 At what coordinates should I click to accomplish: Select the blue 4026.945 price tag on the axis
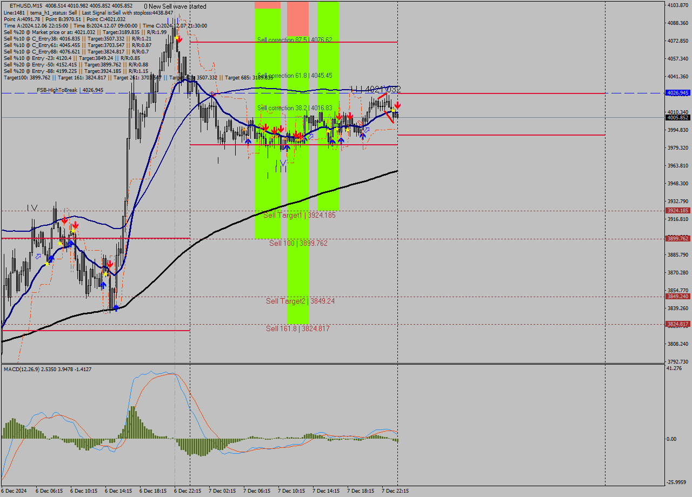[679, 93]
